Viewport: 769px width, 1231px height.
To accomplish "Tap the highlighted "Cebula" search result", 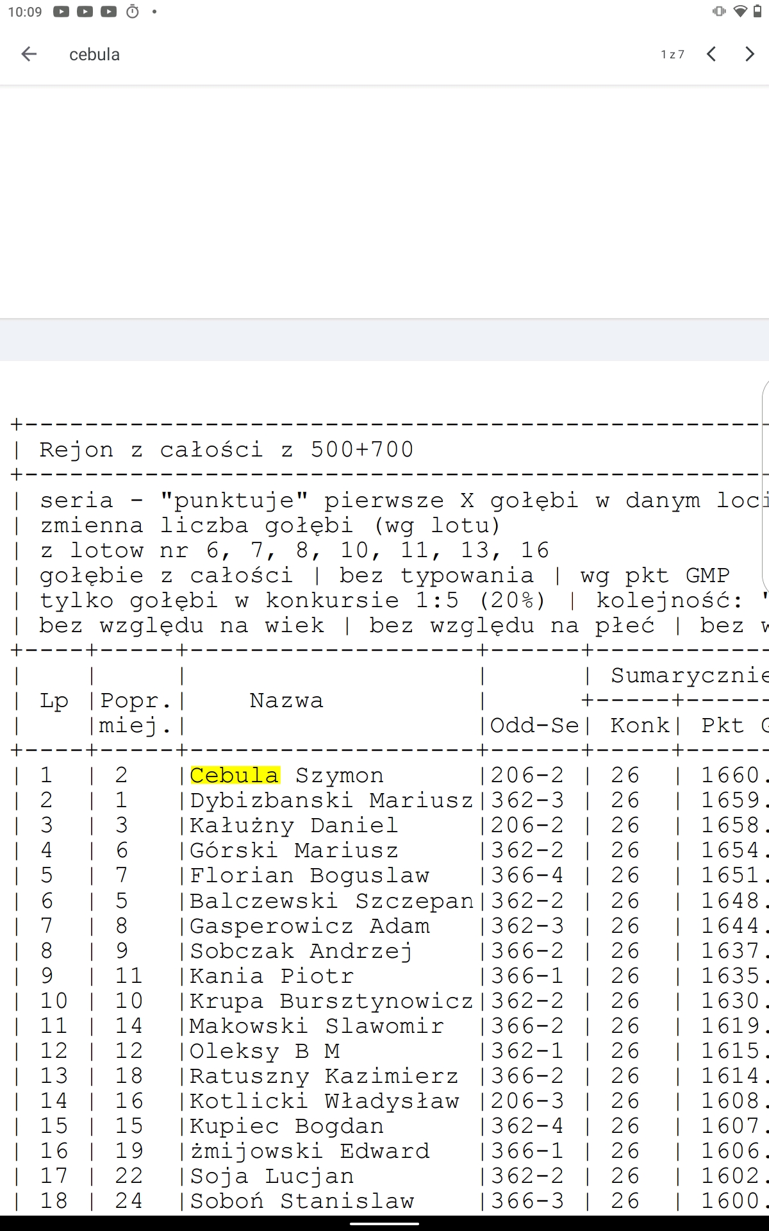I will click(235, 775).
